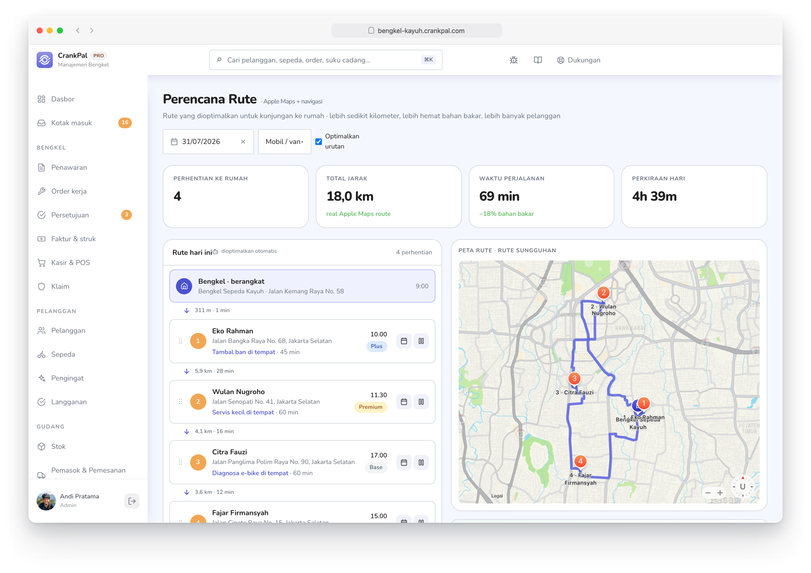Click the date field 31/07/2026
The image size is (811, 573).
click(208, 142)
